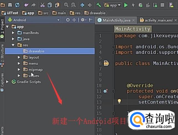Click the Save All toolbar icon
The width and height of the screenshot is (178, 135).
tap(10, 5)
